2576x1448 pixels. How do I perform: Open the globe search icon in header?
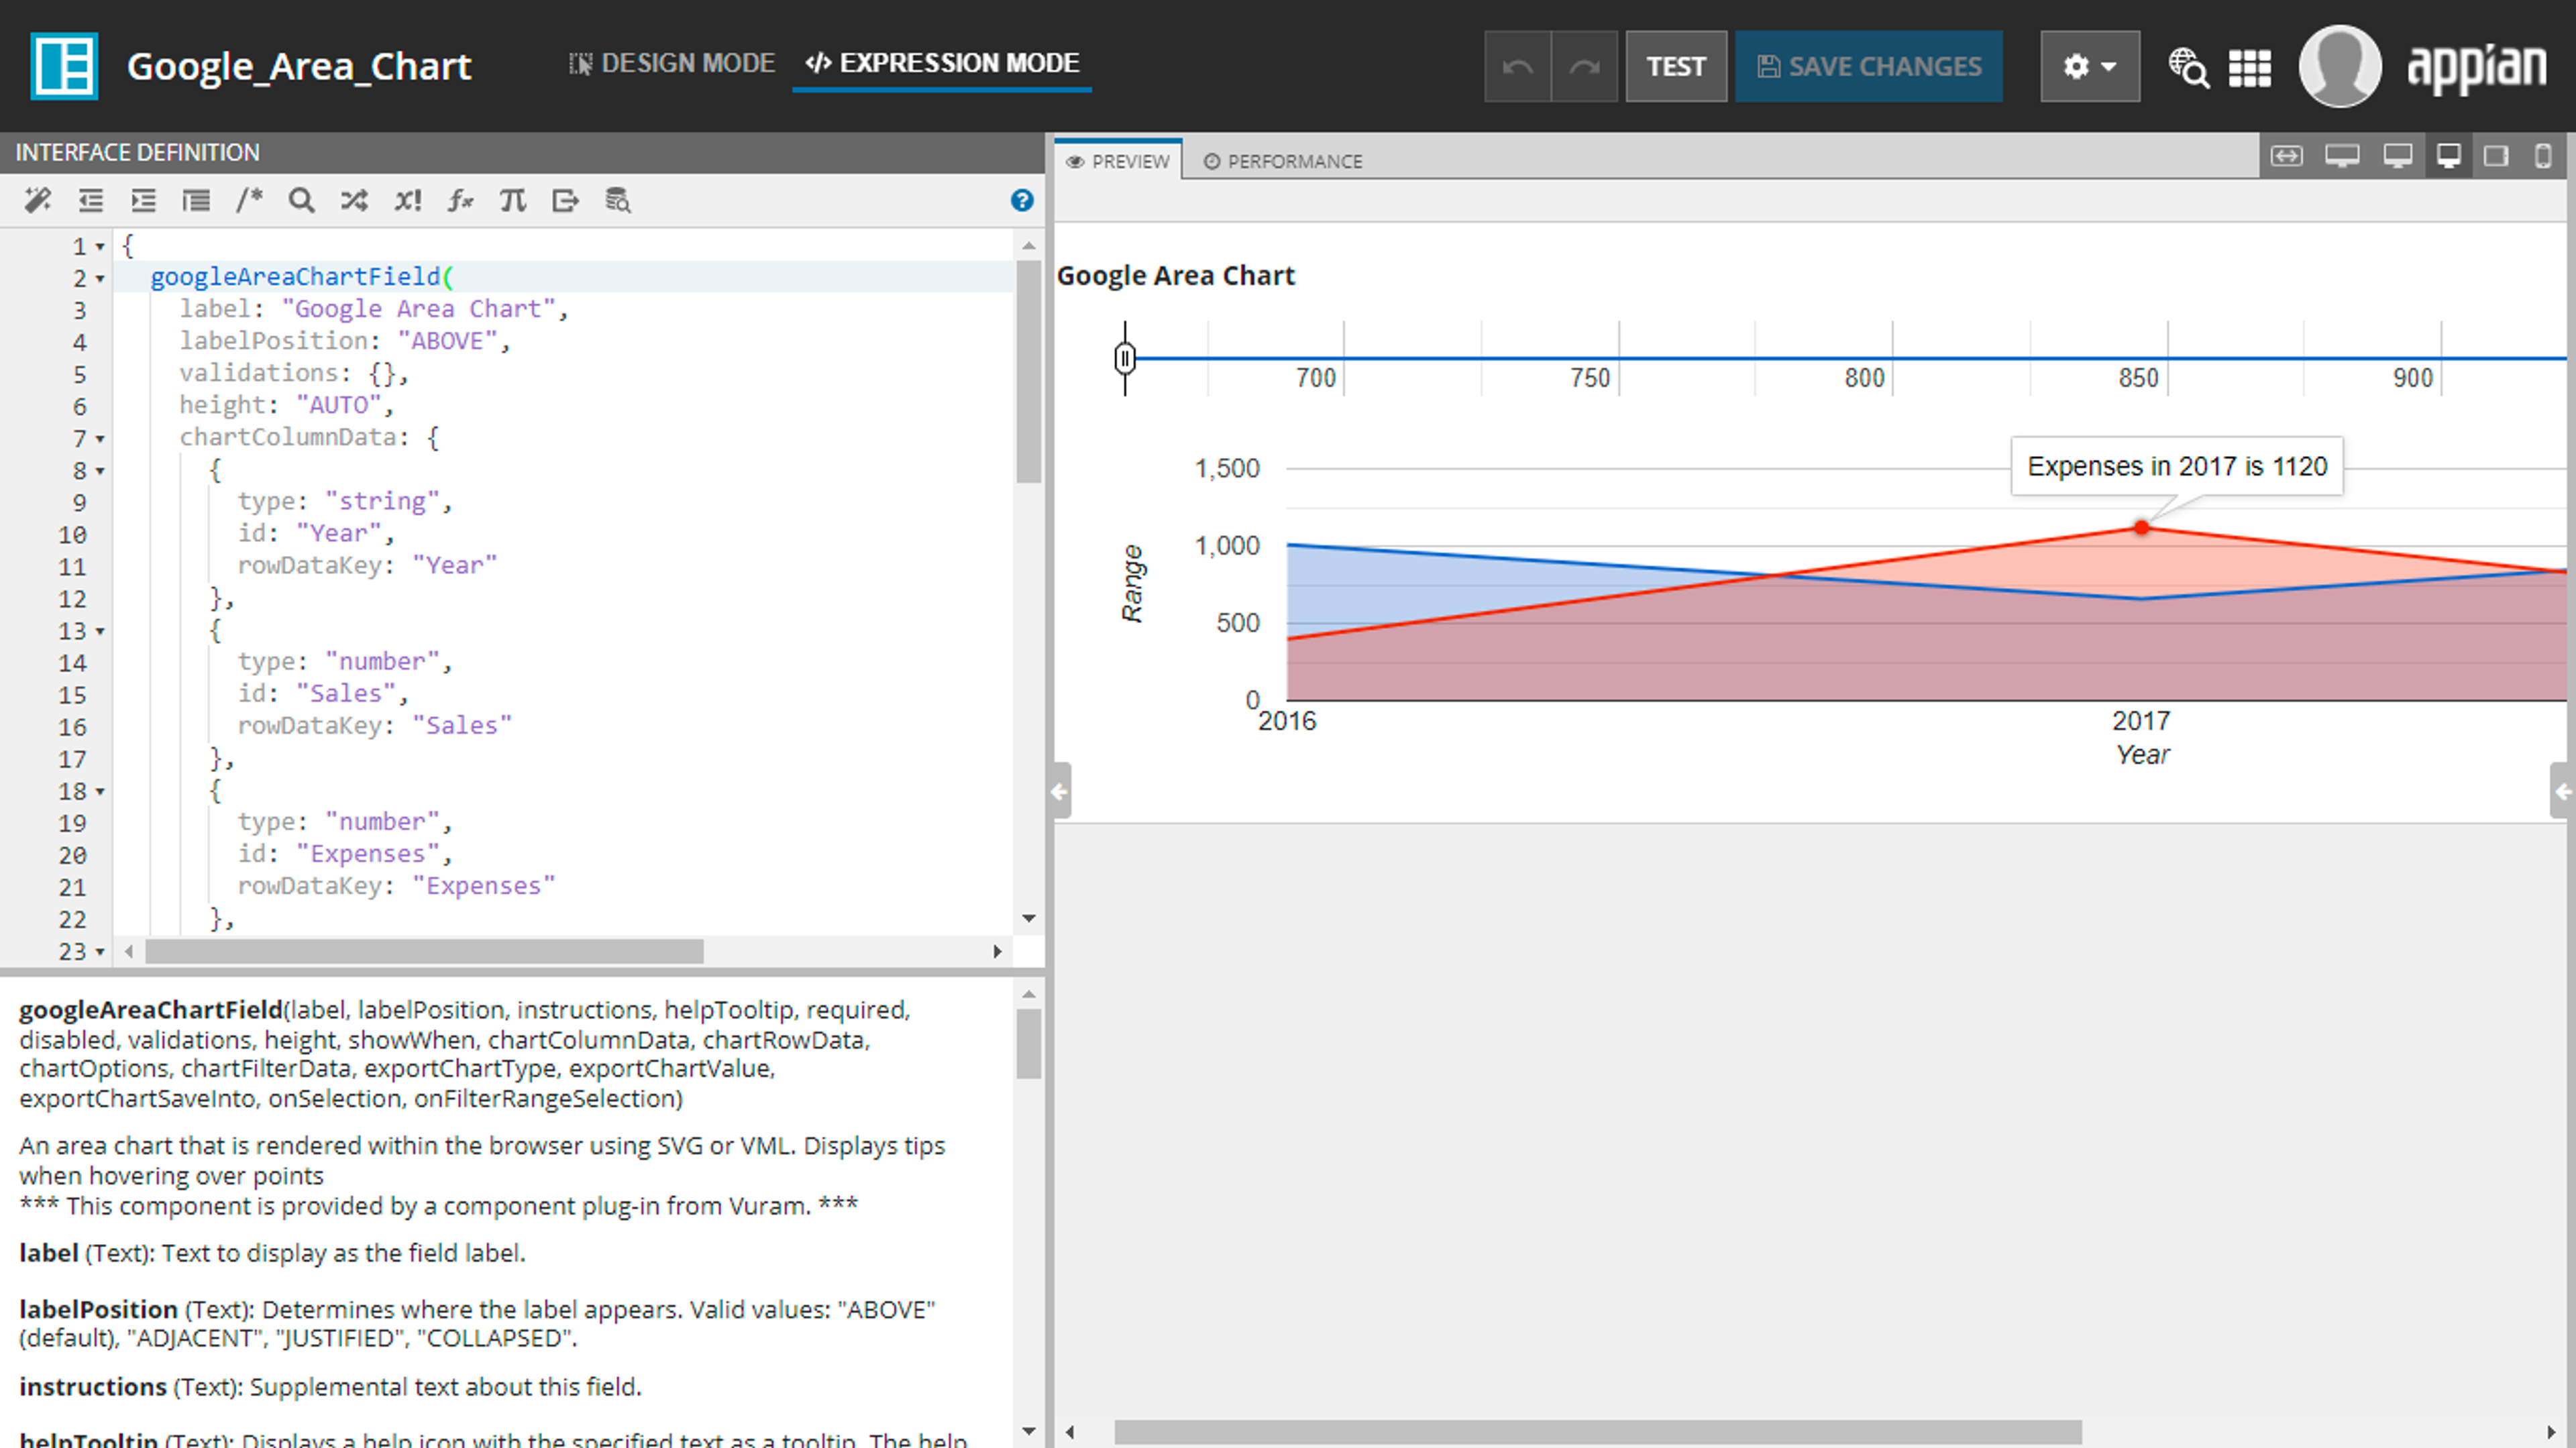(x=2188, y=67)
